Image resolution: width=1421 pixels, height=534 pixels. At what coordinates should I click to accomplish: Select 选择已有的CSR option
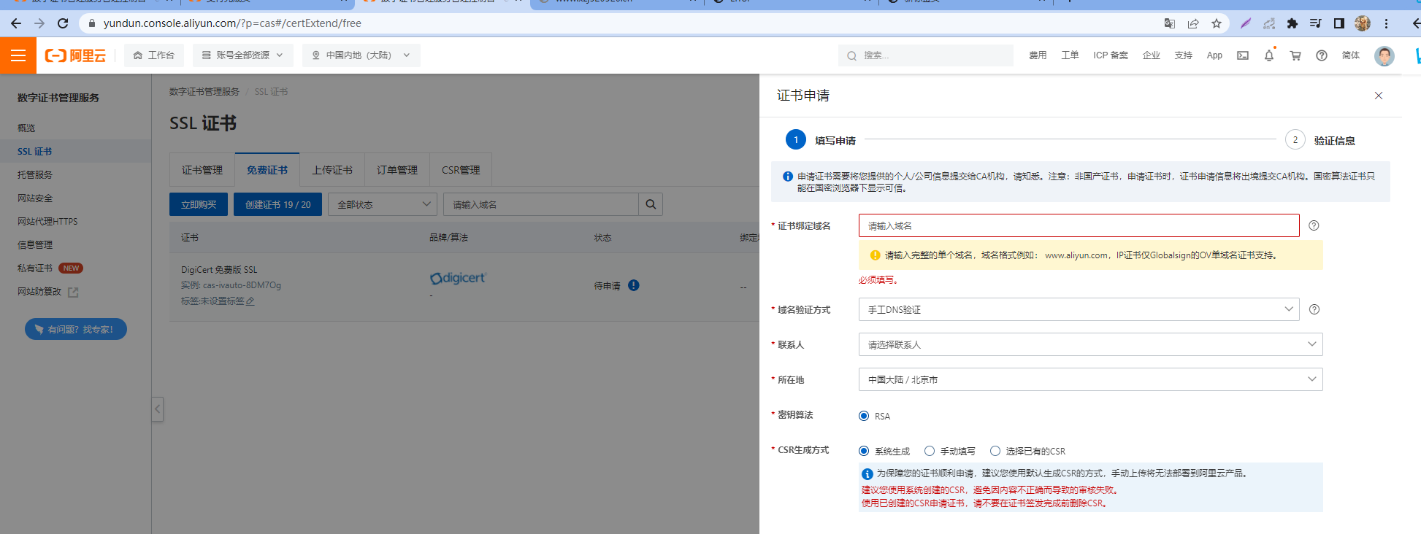(x=995, y=451)
